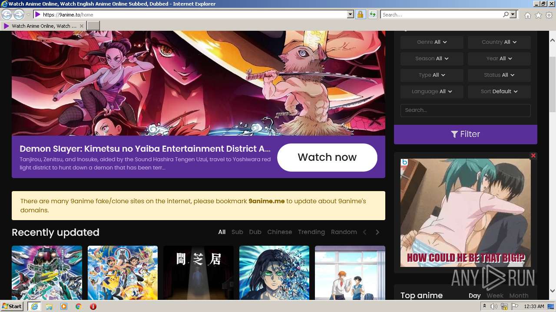Open the Year All filter dropdown
The height and width of the screenshot is (312, 556).
(499, 58)
